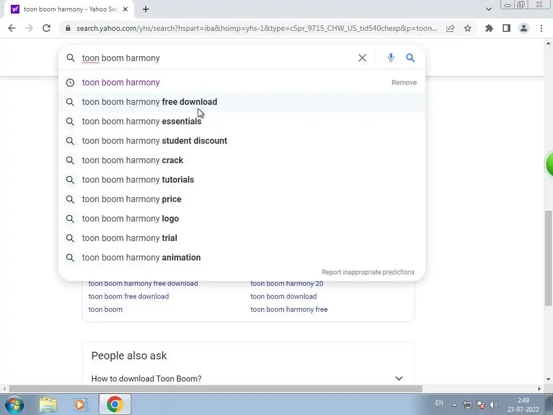Click Chrome icon in taskbar
Screen dimensions: 553x415
tap(114, 404)
